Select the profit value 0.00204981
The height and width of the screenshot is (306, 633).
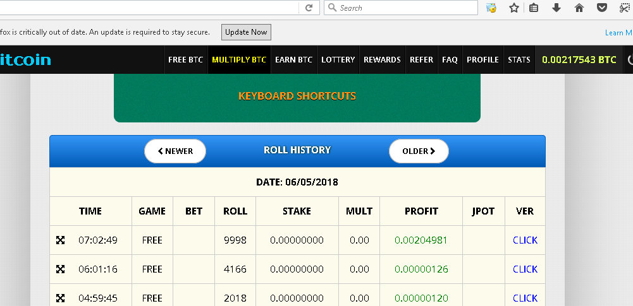click(x=421, y=240)
